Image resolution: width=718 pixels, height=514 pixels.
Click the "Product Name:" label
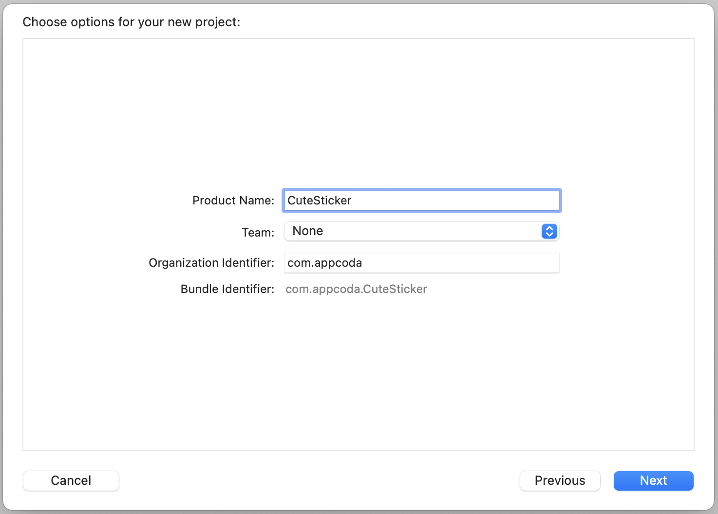[x=233, y=201]
